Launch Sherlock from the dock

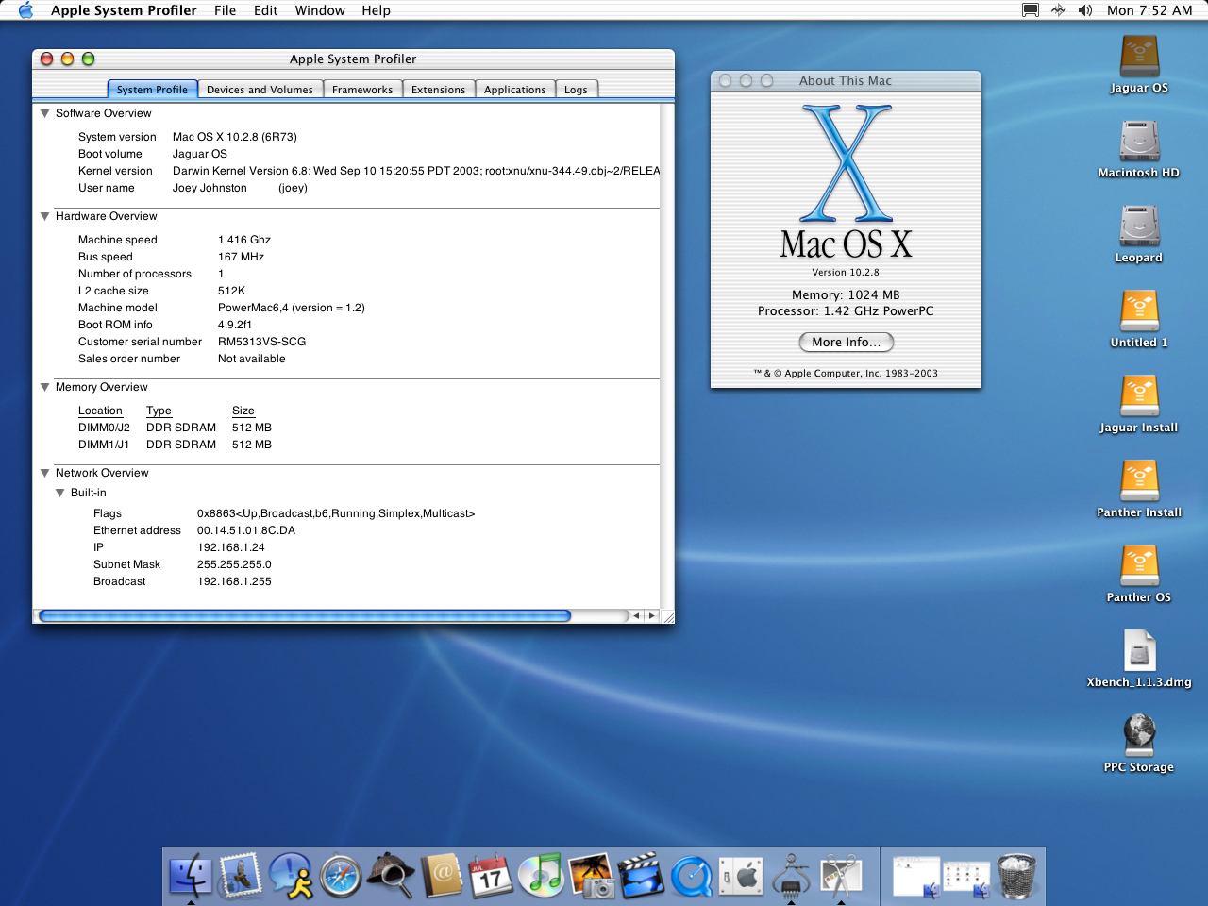pos(391,876)
